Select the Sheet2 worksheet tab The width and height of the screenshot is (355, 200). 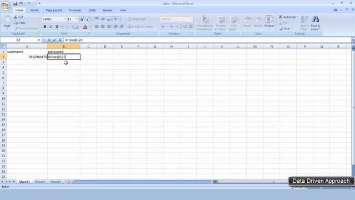pyautogui.click(x=40, y=182)
